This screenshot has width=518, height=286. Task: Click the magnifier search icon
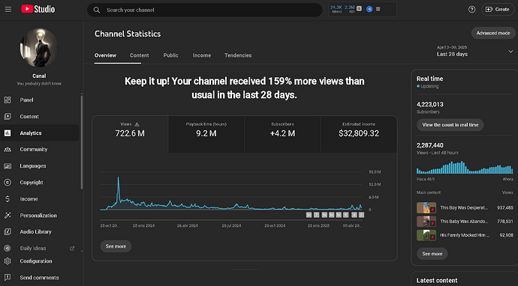pos(96,10)
